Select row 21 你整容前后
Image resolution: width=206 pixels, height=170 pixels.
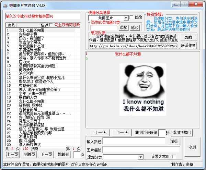[43, 109]
